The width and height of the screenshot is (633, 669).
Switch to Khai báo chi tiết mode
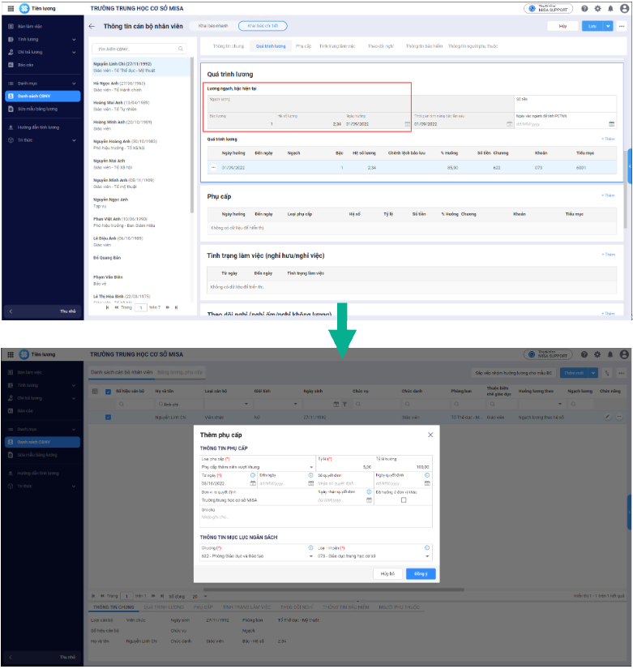click(263, 26)
